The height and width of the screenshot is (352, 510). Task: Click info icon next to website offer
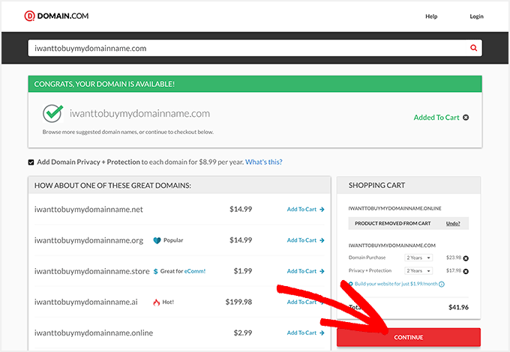point(442,284)
